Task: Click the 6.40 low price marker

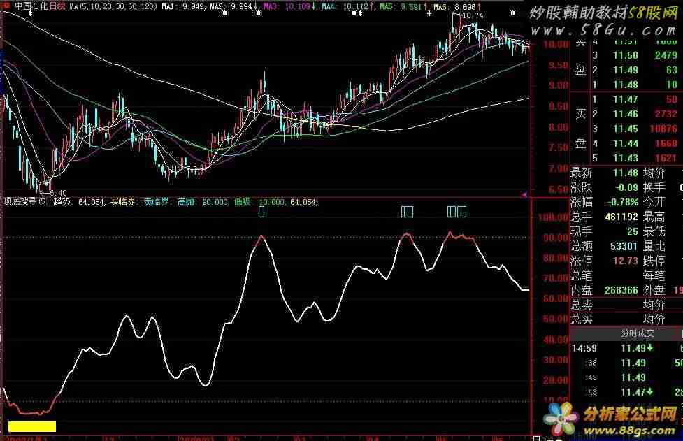Action: click(x=58, y=192)
